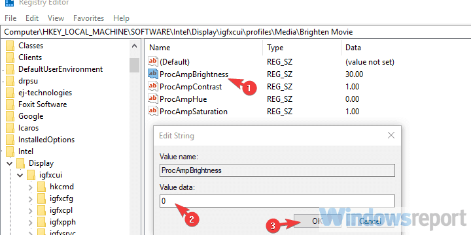Viewport: 471px width, 235px height.
Task: Select the drpsu folder icon
Action: 10,81
